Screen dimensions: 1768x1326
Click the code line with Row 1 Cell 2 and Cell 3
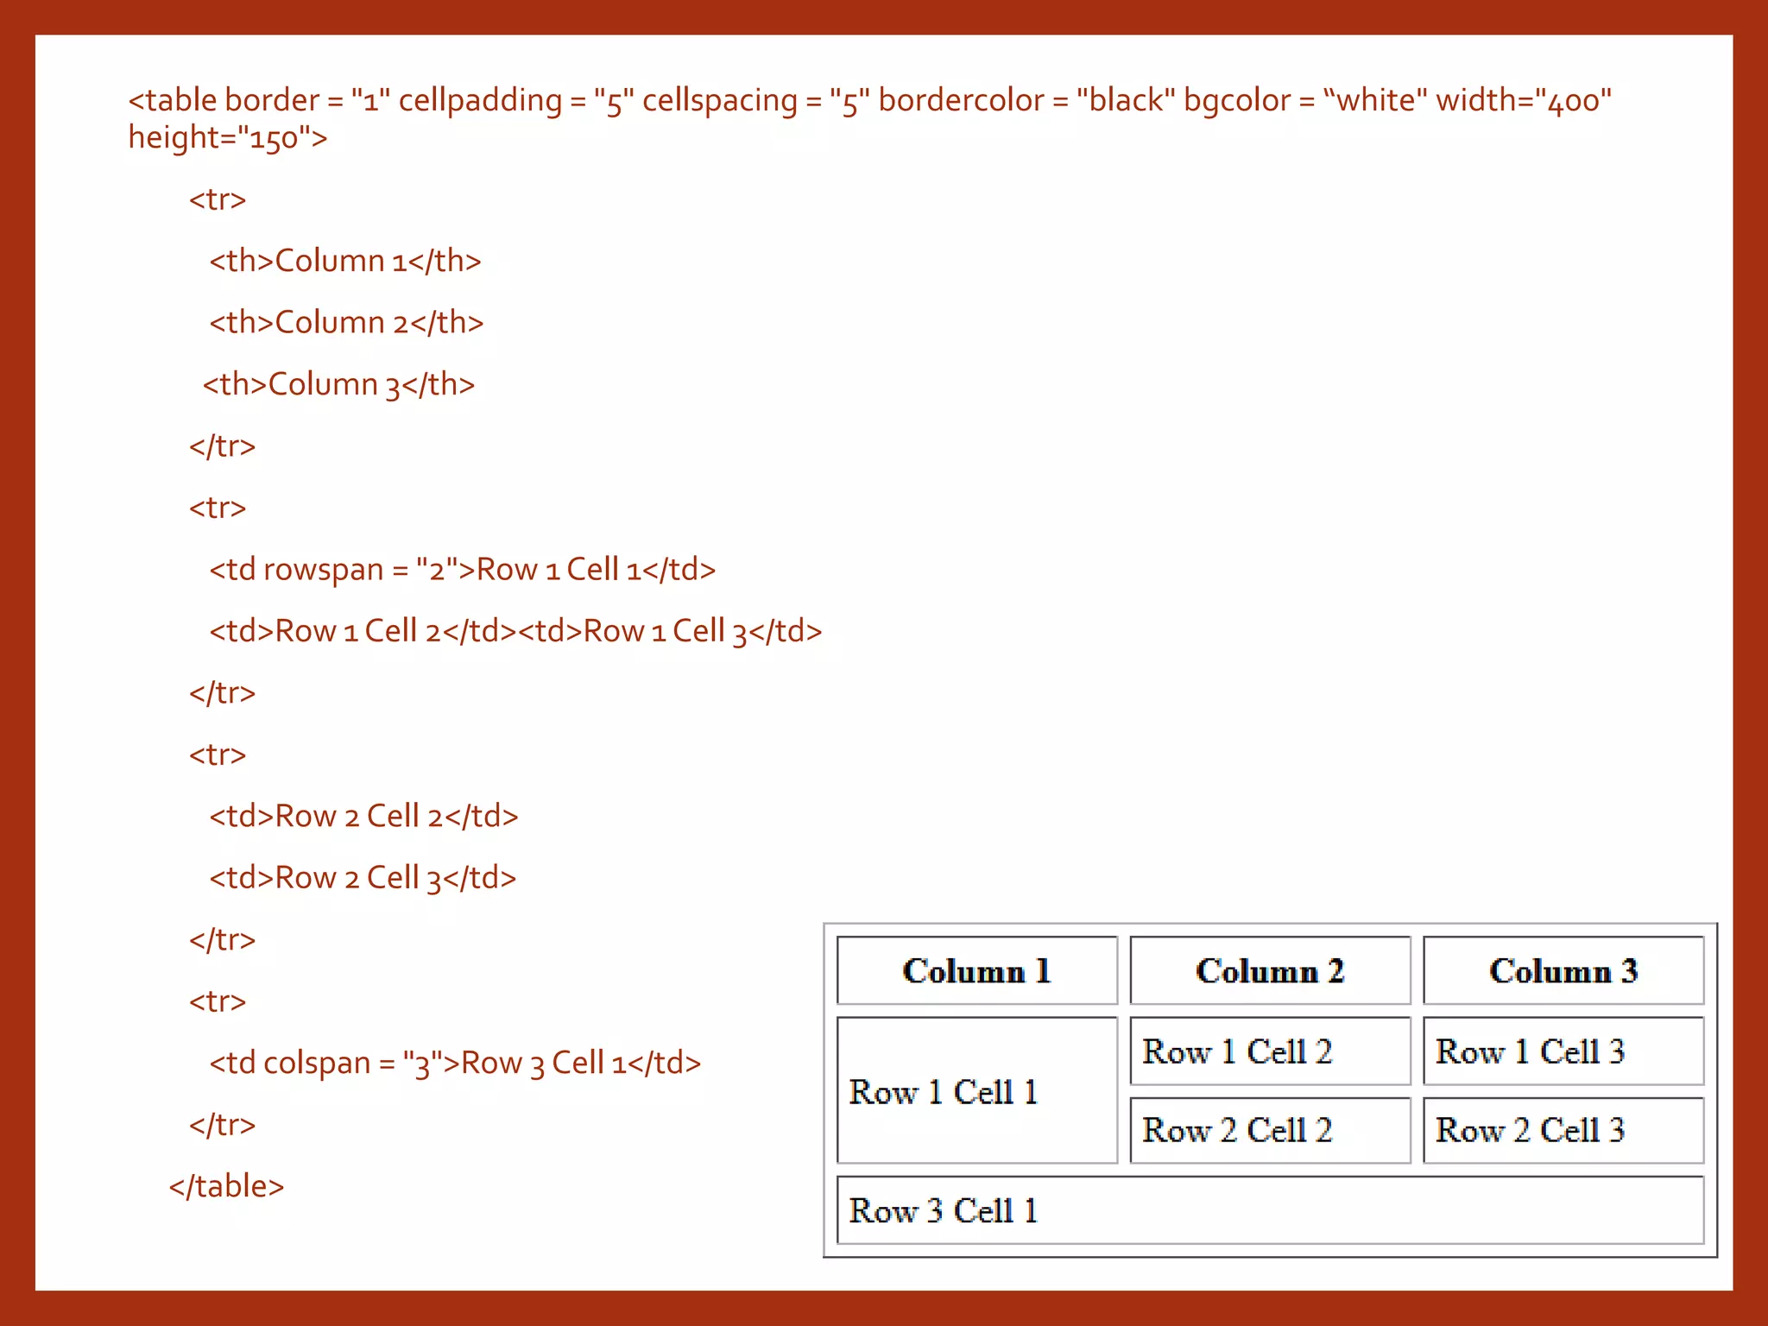tap(515, 631)
